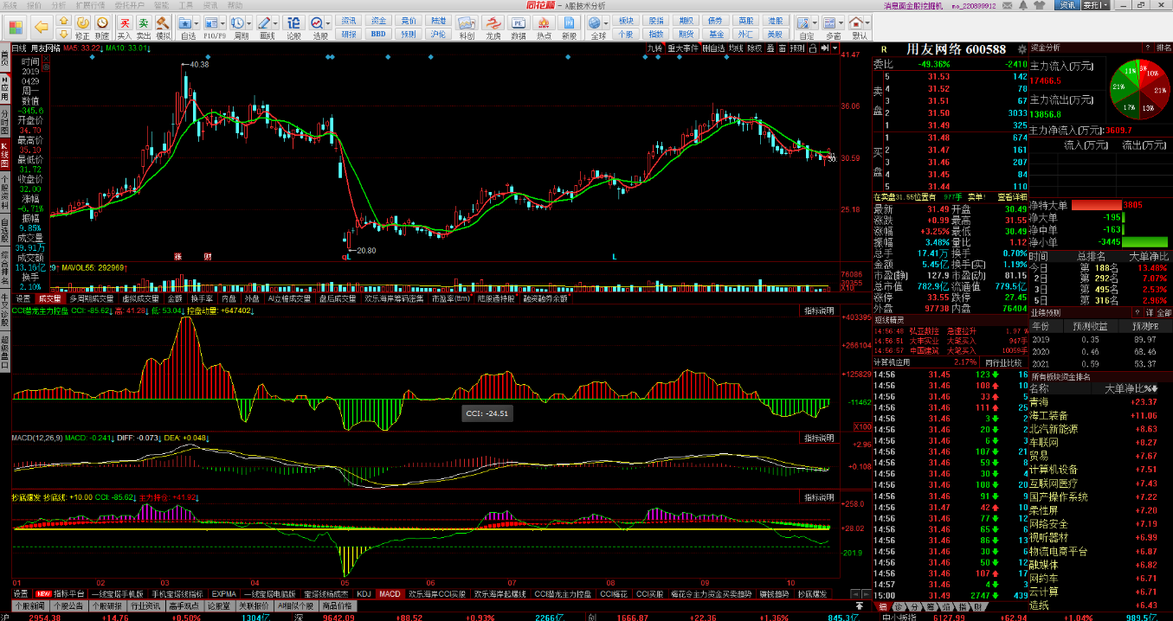Open the 扩展行情 menu
The height and width of the screenshot is (621, 1173).
[90, 5]
